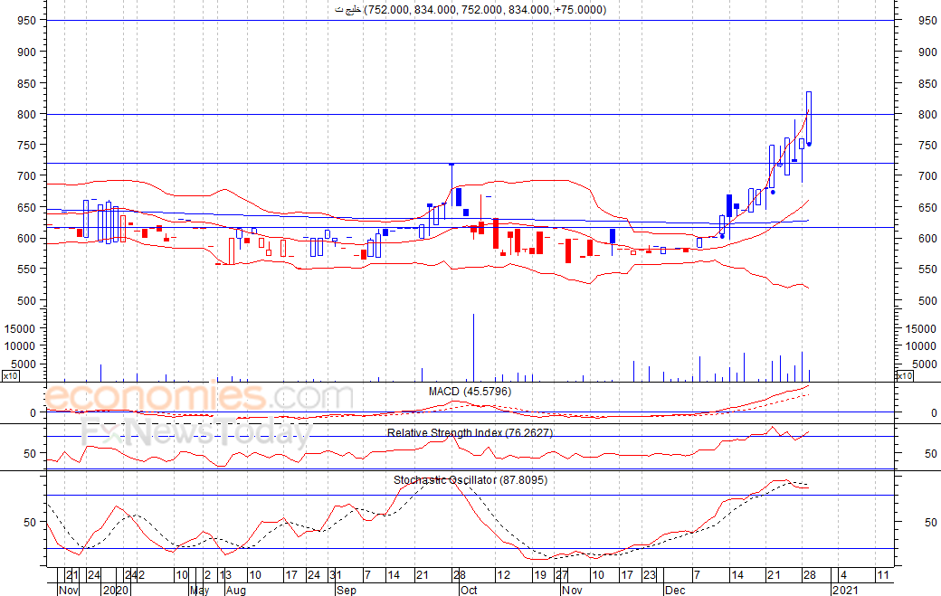
Task: Click the 23 day label in November
Action: (x=650, y=575)
